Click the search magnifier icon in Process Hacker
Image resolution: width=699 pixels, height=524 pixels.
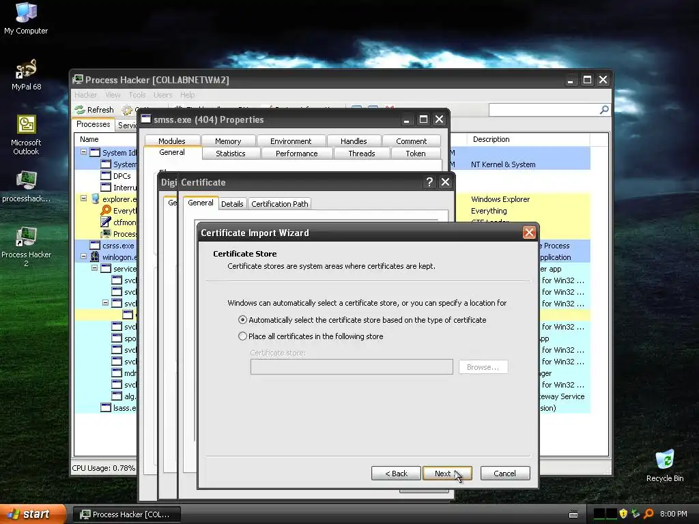tap(604, 110)
